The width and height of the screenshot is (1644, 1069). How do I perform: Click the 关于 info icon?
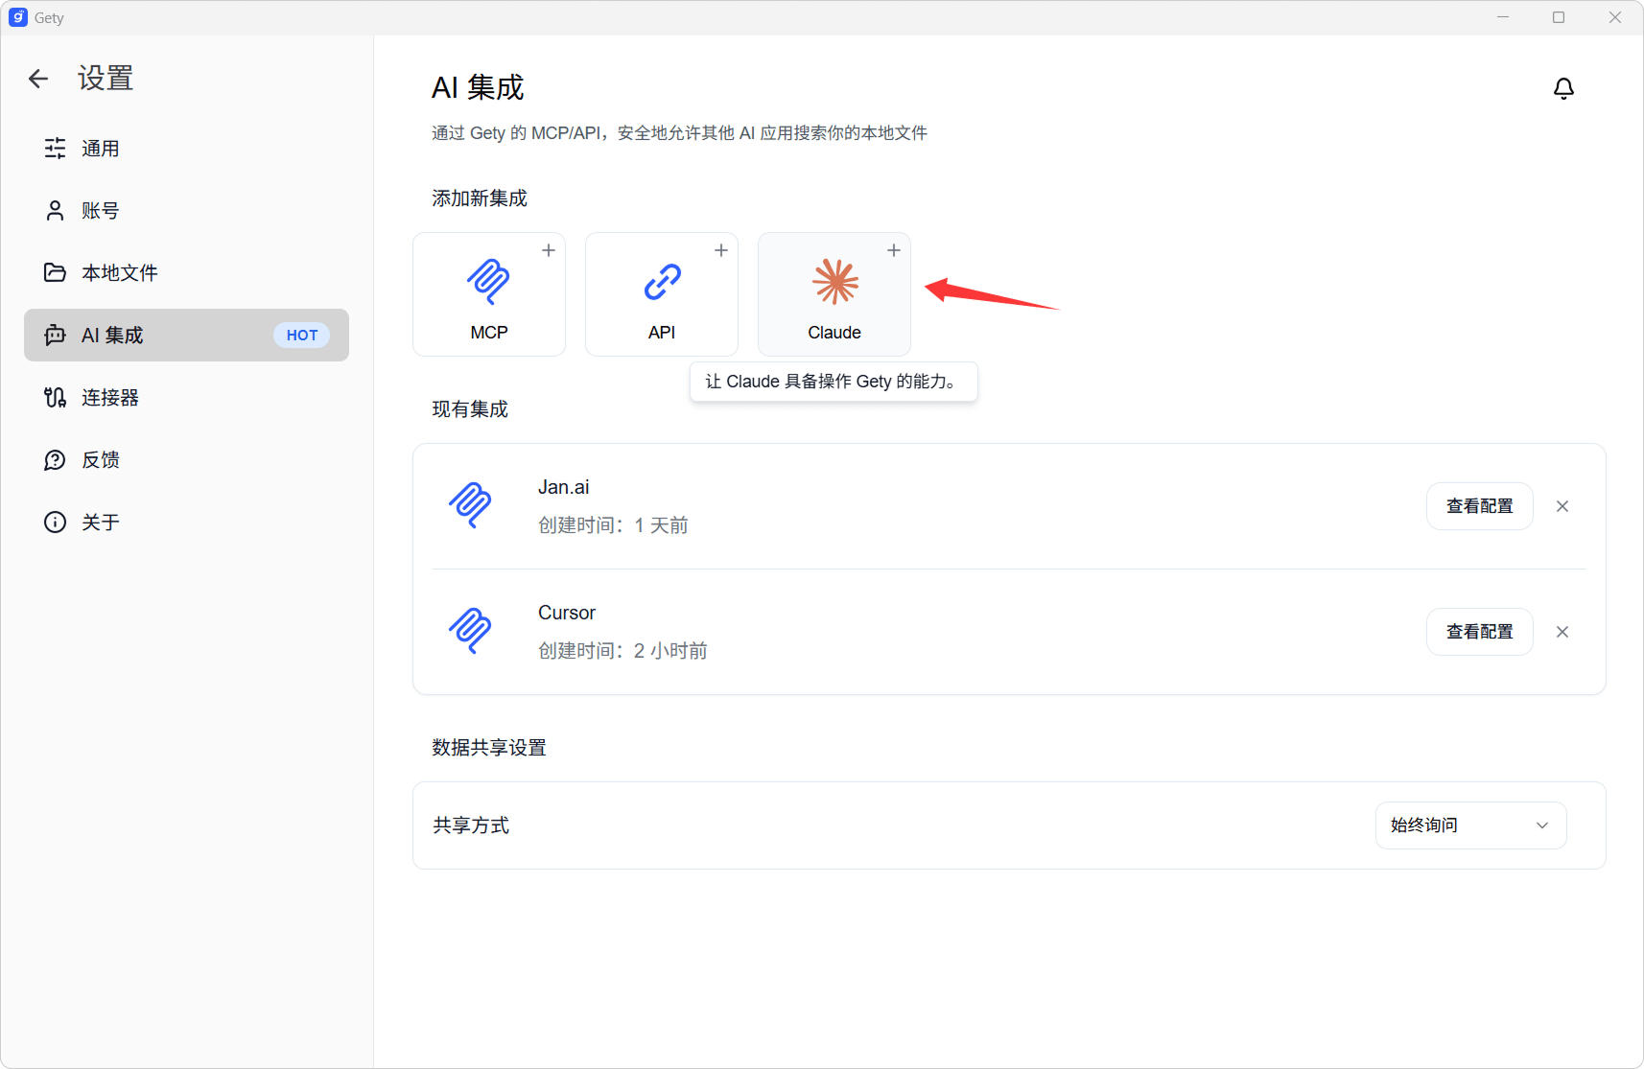pos(56,523)
